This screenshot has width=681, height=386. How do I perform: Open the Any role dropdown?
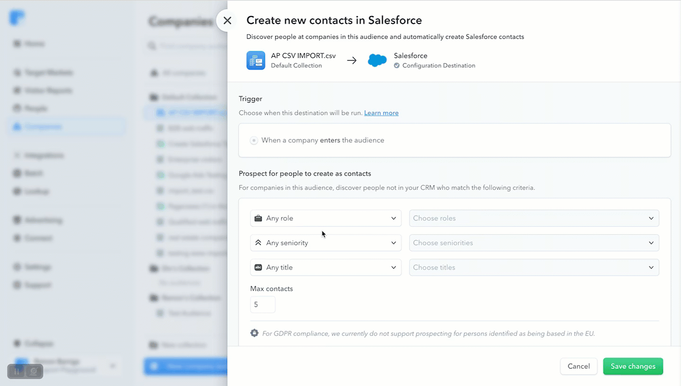pyautogui.click(x=326, y=218)
